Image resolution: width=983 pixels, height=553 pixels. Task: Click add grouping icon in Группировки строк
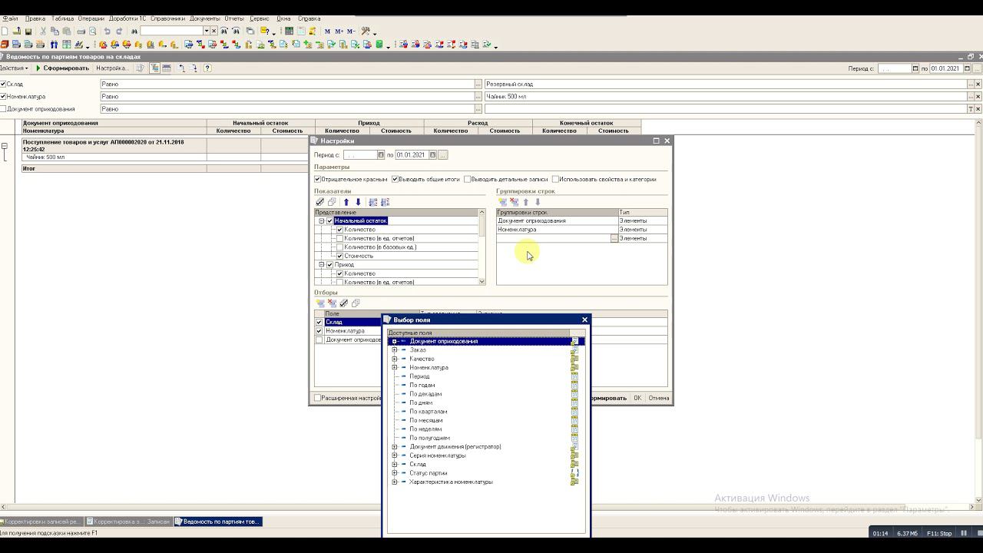point(502,202)
